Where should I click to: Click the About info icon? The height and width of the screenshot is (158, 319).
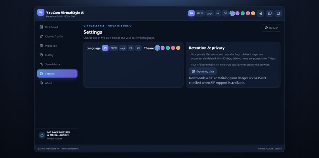(x=41, y=83)
